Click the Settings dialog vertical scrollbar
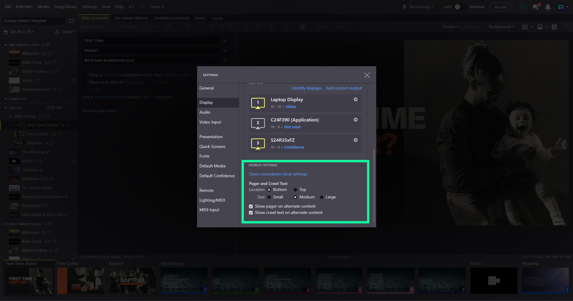 [x=374, y=186]
